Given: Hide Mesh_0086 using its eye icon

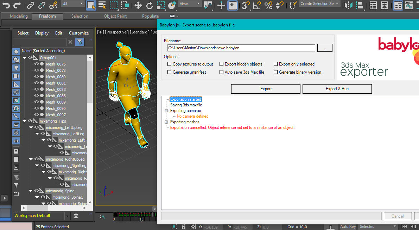Looking at the screenshot, I should tap(36, 95).
